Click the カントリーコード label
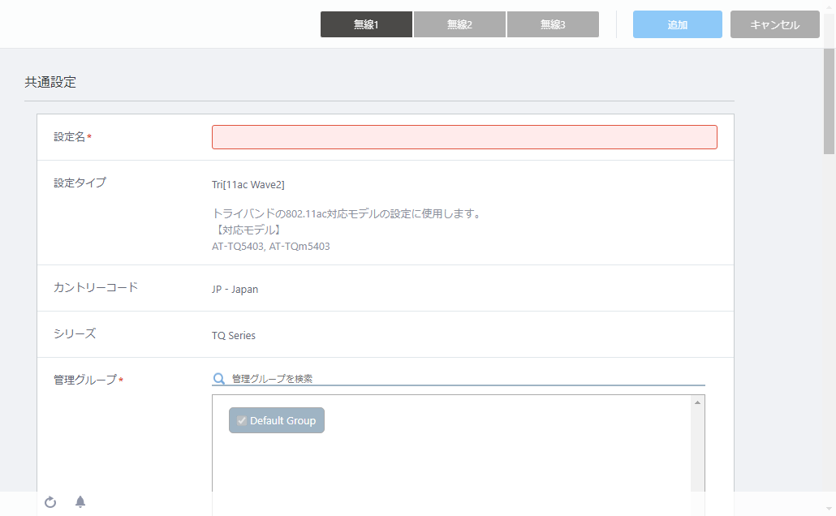The image size is (836, 516). (96, 287)
